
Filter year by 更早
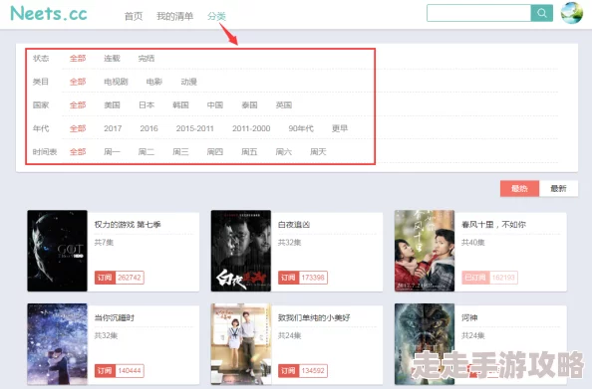(340, 128)
